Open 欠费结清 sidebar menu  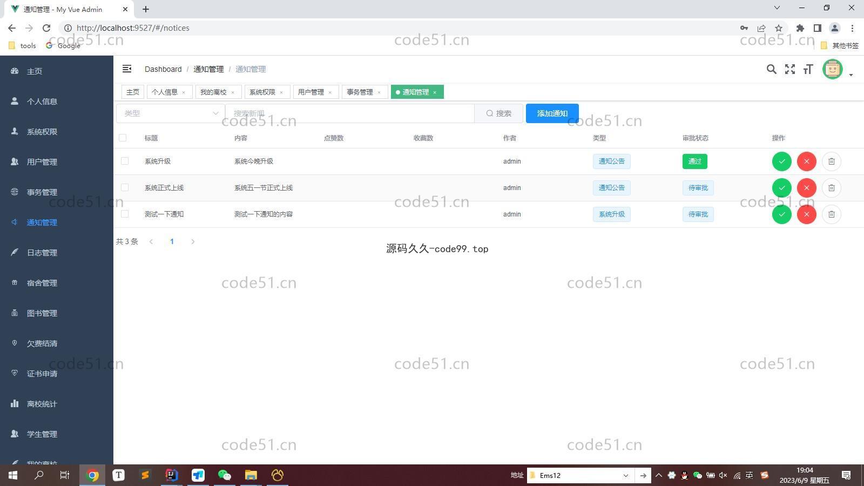[x=57, y=343]
